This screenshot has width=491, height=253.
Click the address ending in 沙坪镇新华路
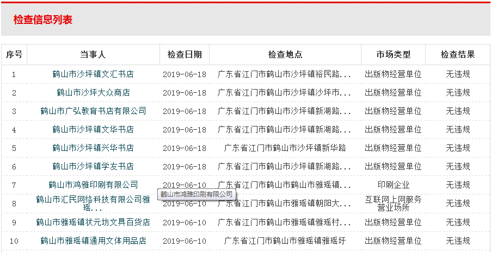click(285, 148)
